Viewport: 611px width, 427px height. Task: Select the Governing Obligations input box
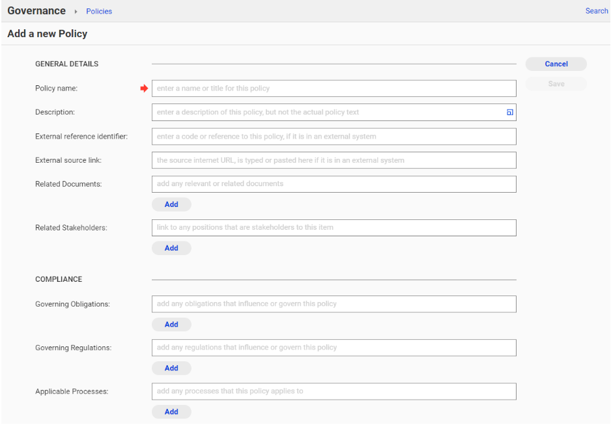tap(334, 303)
